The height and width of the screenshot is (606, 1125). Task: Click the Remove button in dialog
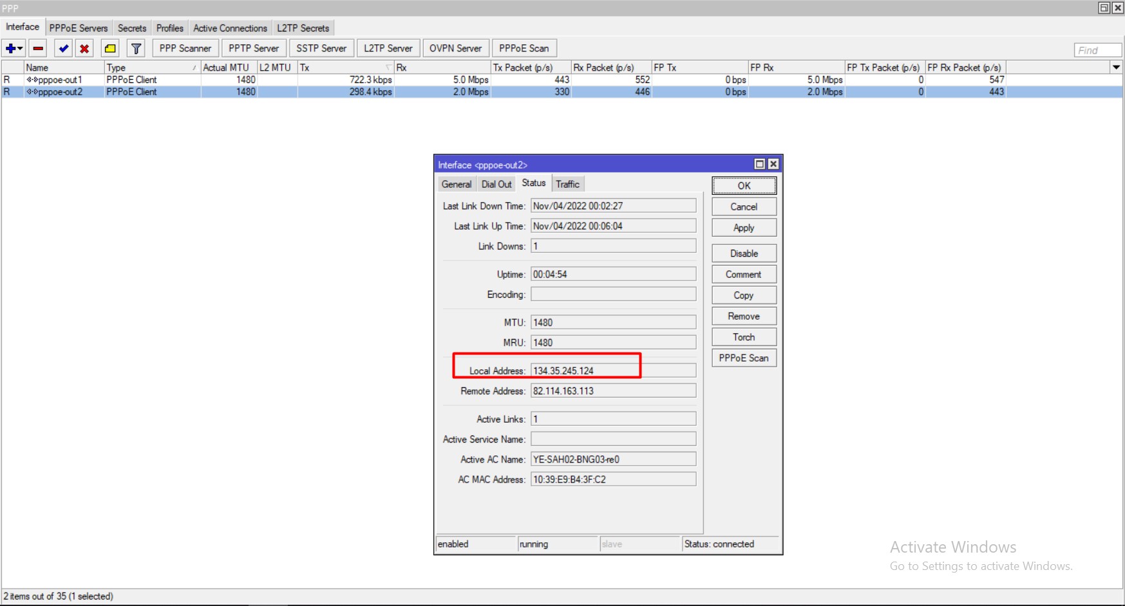point(744,316)
